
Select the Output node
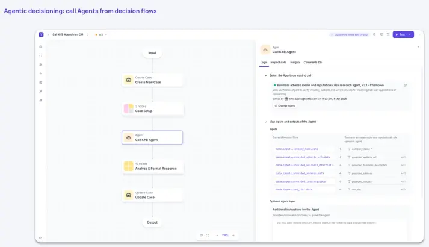(x=152, y=222)
